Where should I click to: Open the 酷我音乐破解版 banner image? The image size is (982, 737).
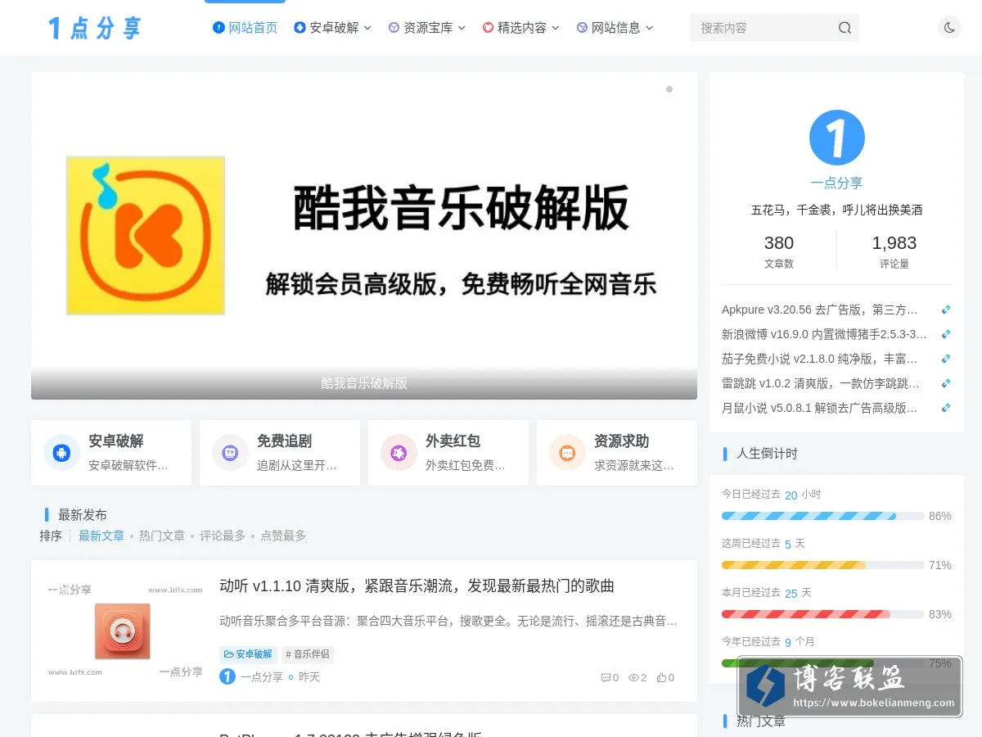coord(364,236)
